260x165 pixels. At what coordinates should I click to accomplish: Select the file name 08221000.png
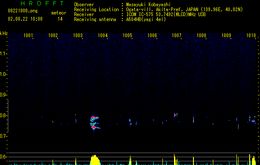tap(23, 11)
